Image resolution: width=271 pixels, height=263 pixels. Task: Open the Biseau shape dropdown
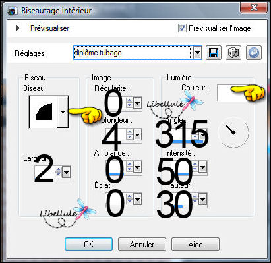63,112
